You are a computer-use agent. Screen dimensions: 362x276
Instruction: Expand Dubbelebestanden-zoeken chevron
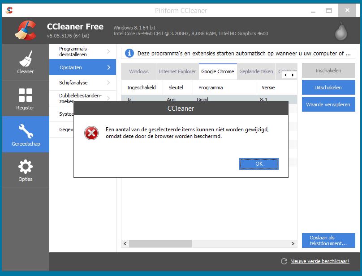pos(108,98)
